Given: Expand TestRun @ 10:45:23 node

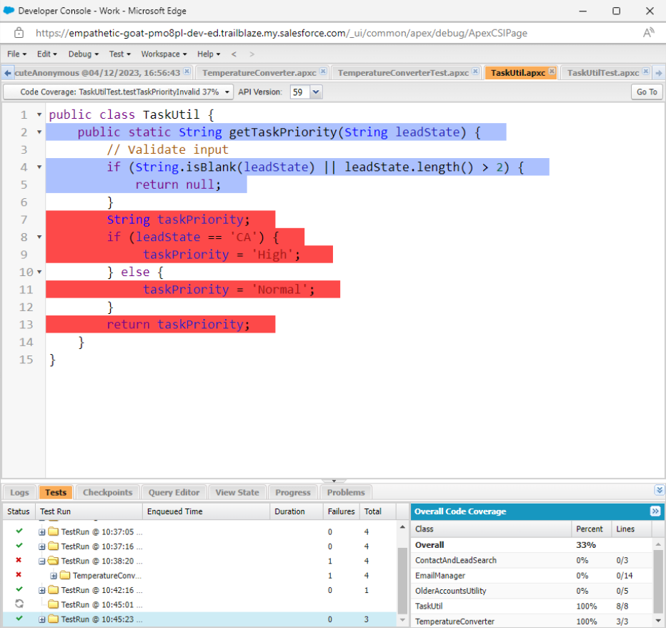Looking at the screenshot, I should pos(41,619).
